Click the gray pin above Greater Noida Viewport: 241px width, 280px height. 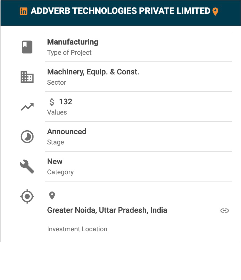tap(52, 196)
